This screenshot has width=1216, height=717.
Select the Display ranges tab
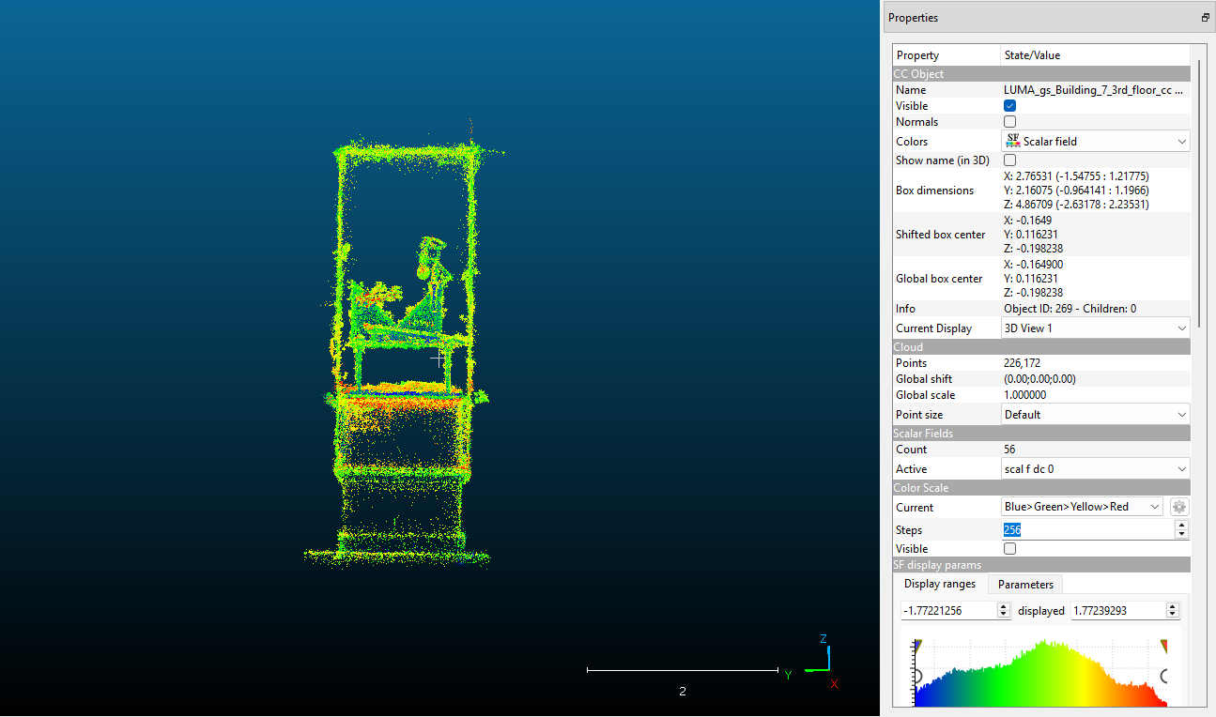pyautogui.click(x=940, y=585)
